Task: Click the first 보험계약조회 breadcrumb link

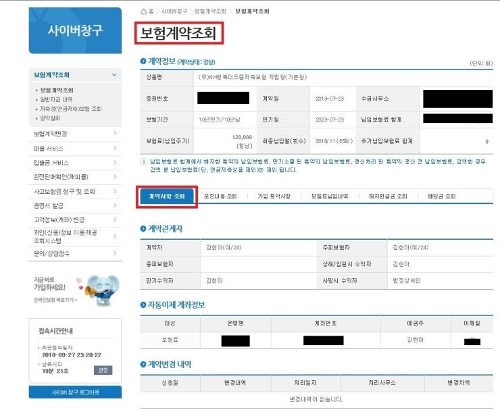Action: (210, 11)
